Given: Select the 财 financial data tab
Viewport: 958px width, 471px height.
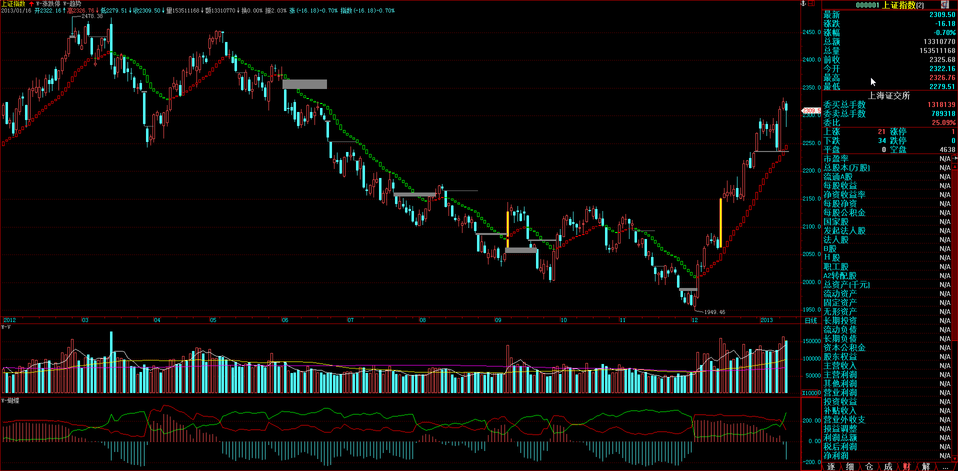Looking at the screenshot, I should click(907, 466).
